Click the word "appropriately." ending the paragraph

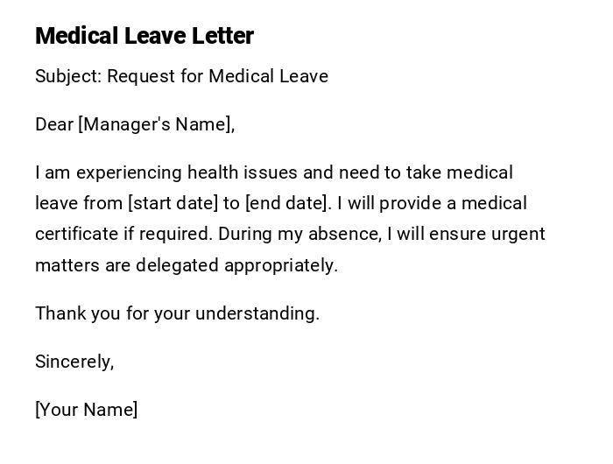click(281, 265)
